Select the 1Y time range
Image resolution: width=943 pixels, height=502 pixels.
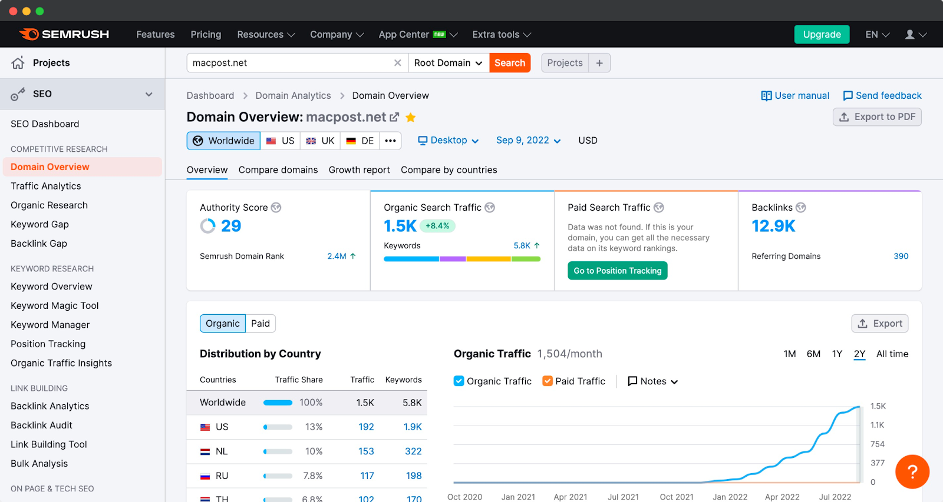837,354
